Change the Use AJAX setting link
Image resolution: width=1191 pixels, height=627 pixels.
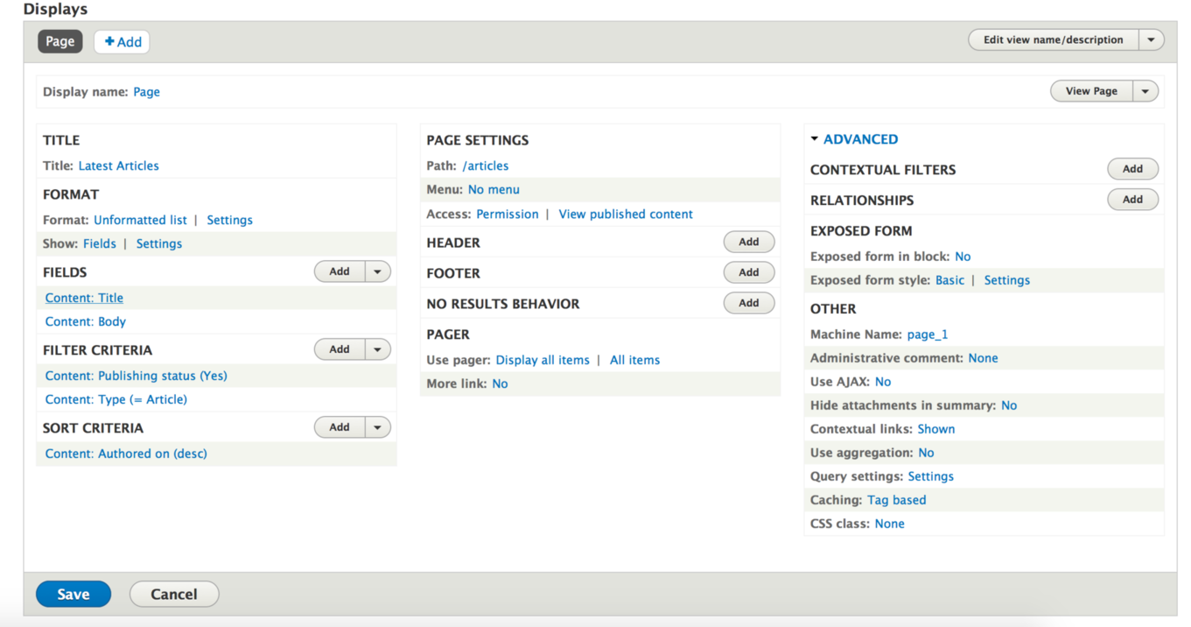pyautogui.click(x=883, y=382)
